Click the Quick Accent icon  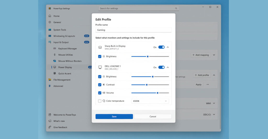55,74
